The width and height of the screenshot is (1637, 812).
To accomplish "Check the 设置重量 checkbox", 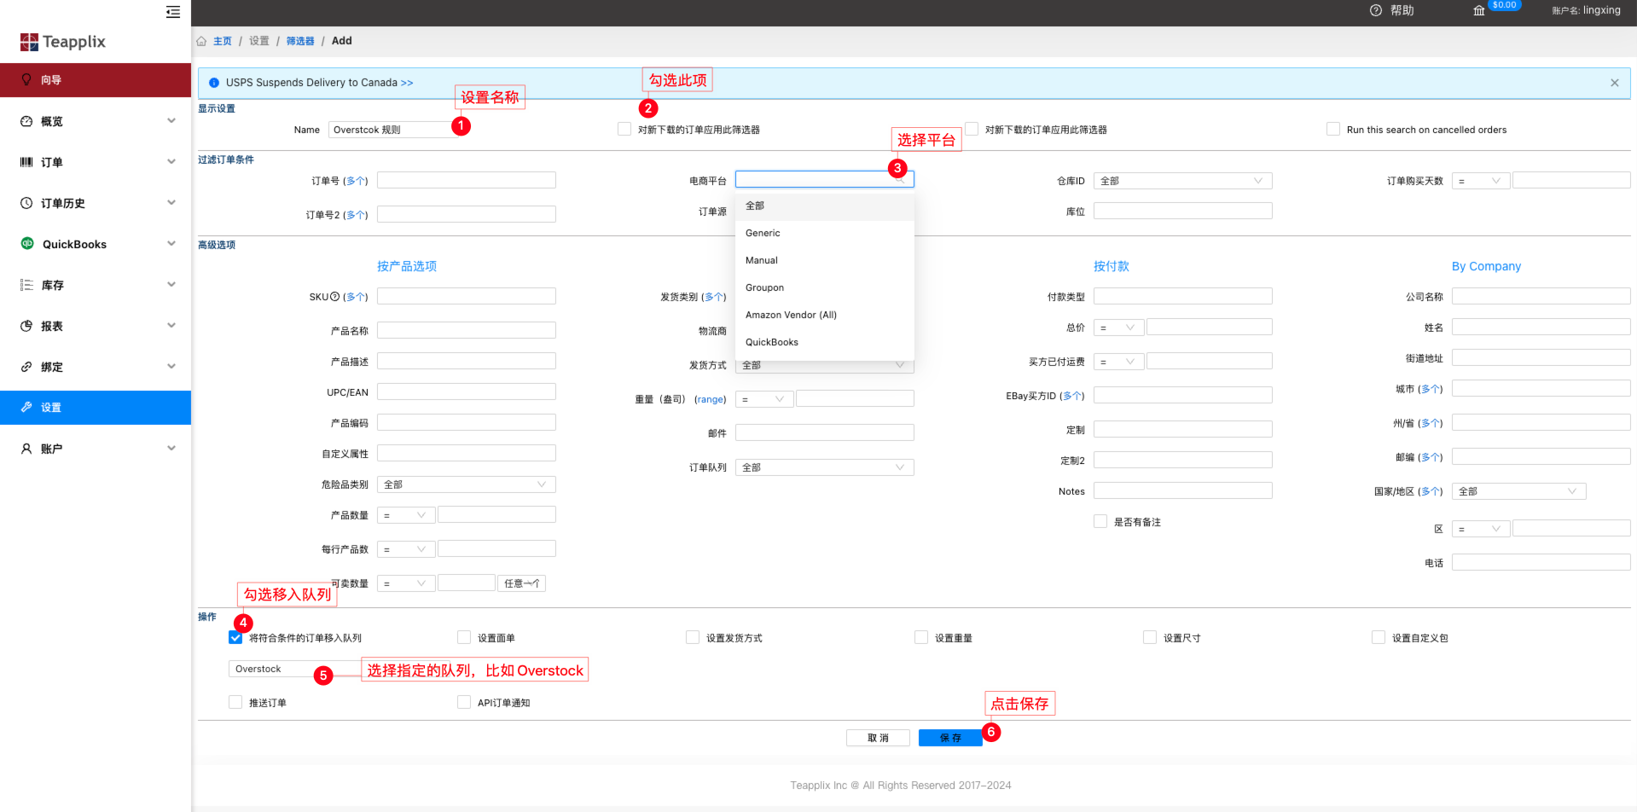I will pos(921,637).
